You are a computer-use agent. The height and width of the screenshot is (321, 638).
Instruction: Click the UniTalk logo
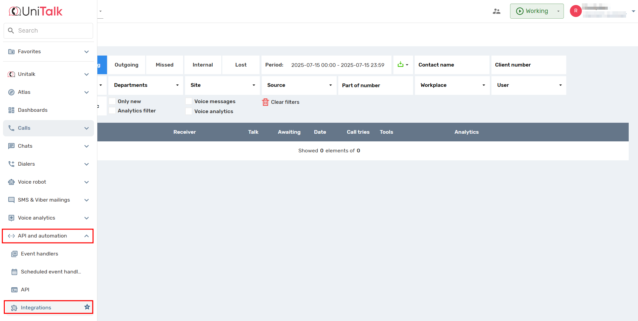36,11
